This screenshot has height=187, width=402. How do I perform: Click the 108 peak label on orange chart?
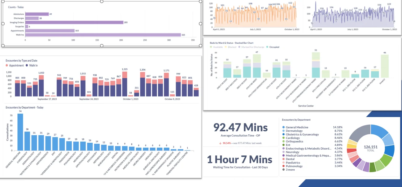point(250,4)
